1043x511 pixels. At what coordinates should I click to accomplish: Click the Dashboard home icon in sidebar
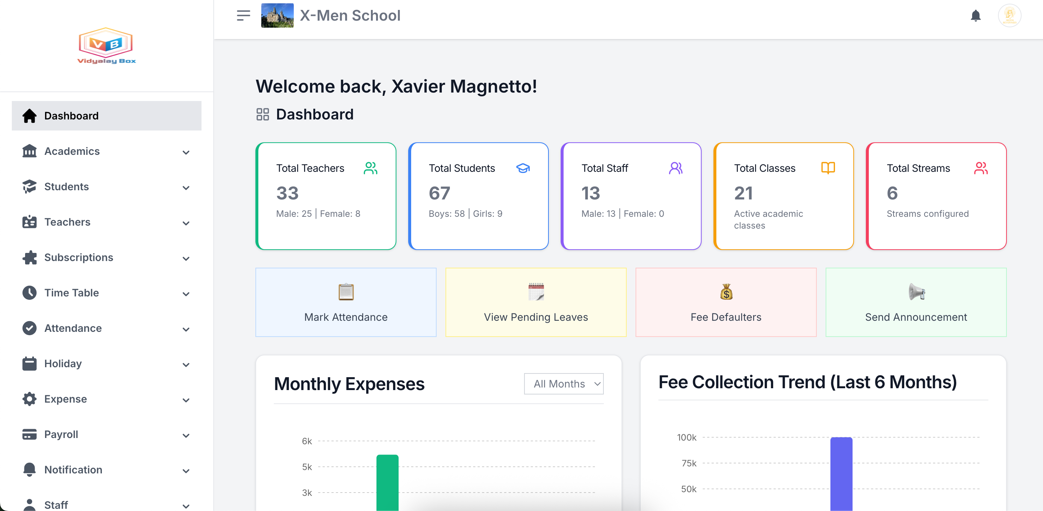30,116
